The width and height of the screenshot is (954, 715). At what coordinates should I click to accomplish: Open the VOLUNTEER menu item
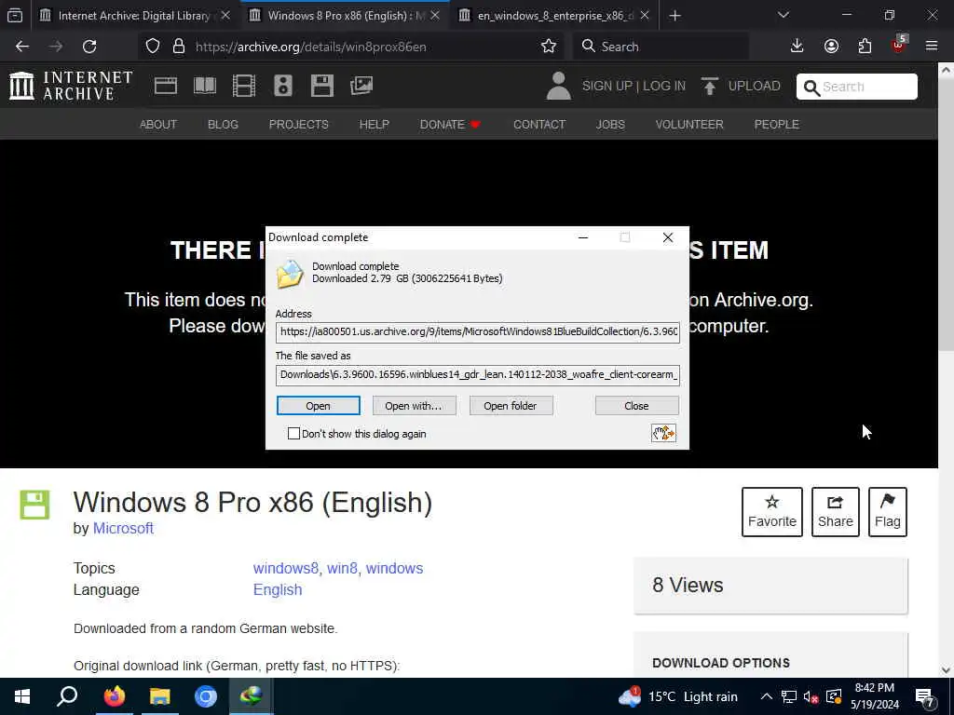tap(689, 125)
